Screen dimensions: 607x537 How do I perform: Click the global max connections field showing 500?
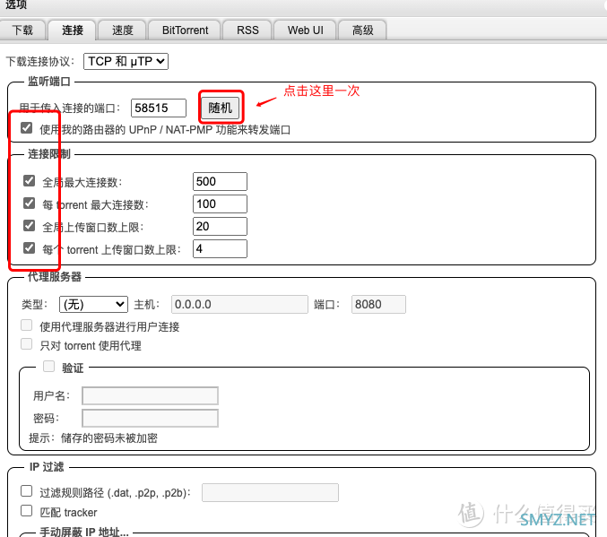tap(220, 182)
